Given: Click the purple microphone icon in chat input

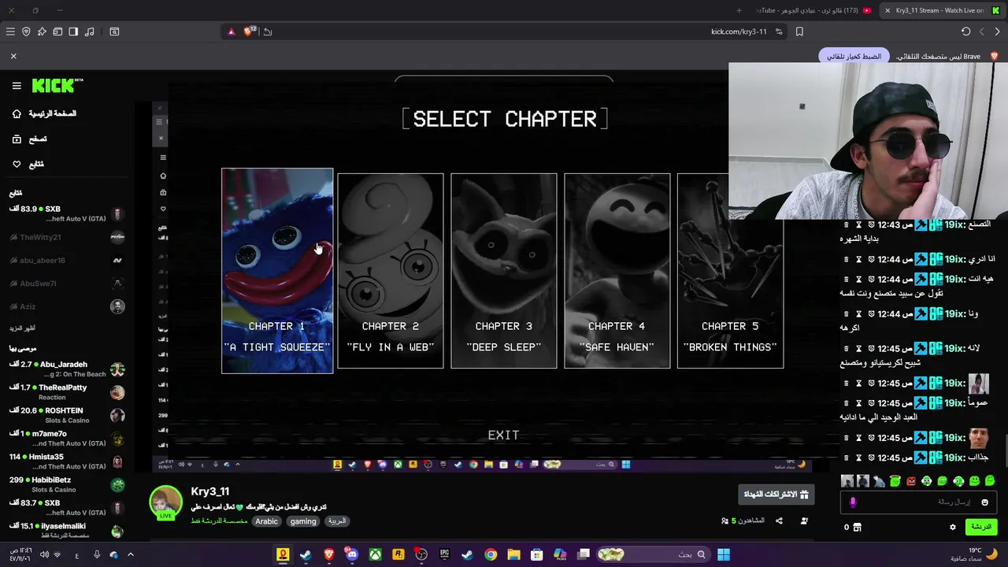Looking at the screenshot, I should point(852,502).
